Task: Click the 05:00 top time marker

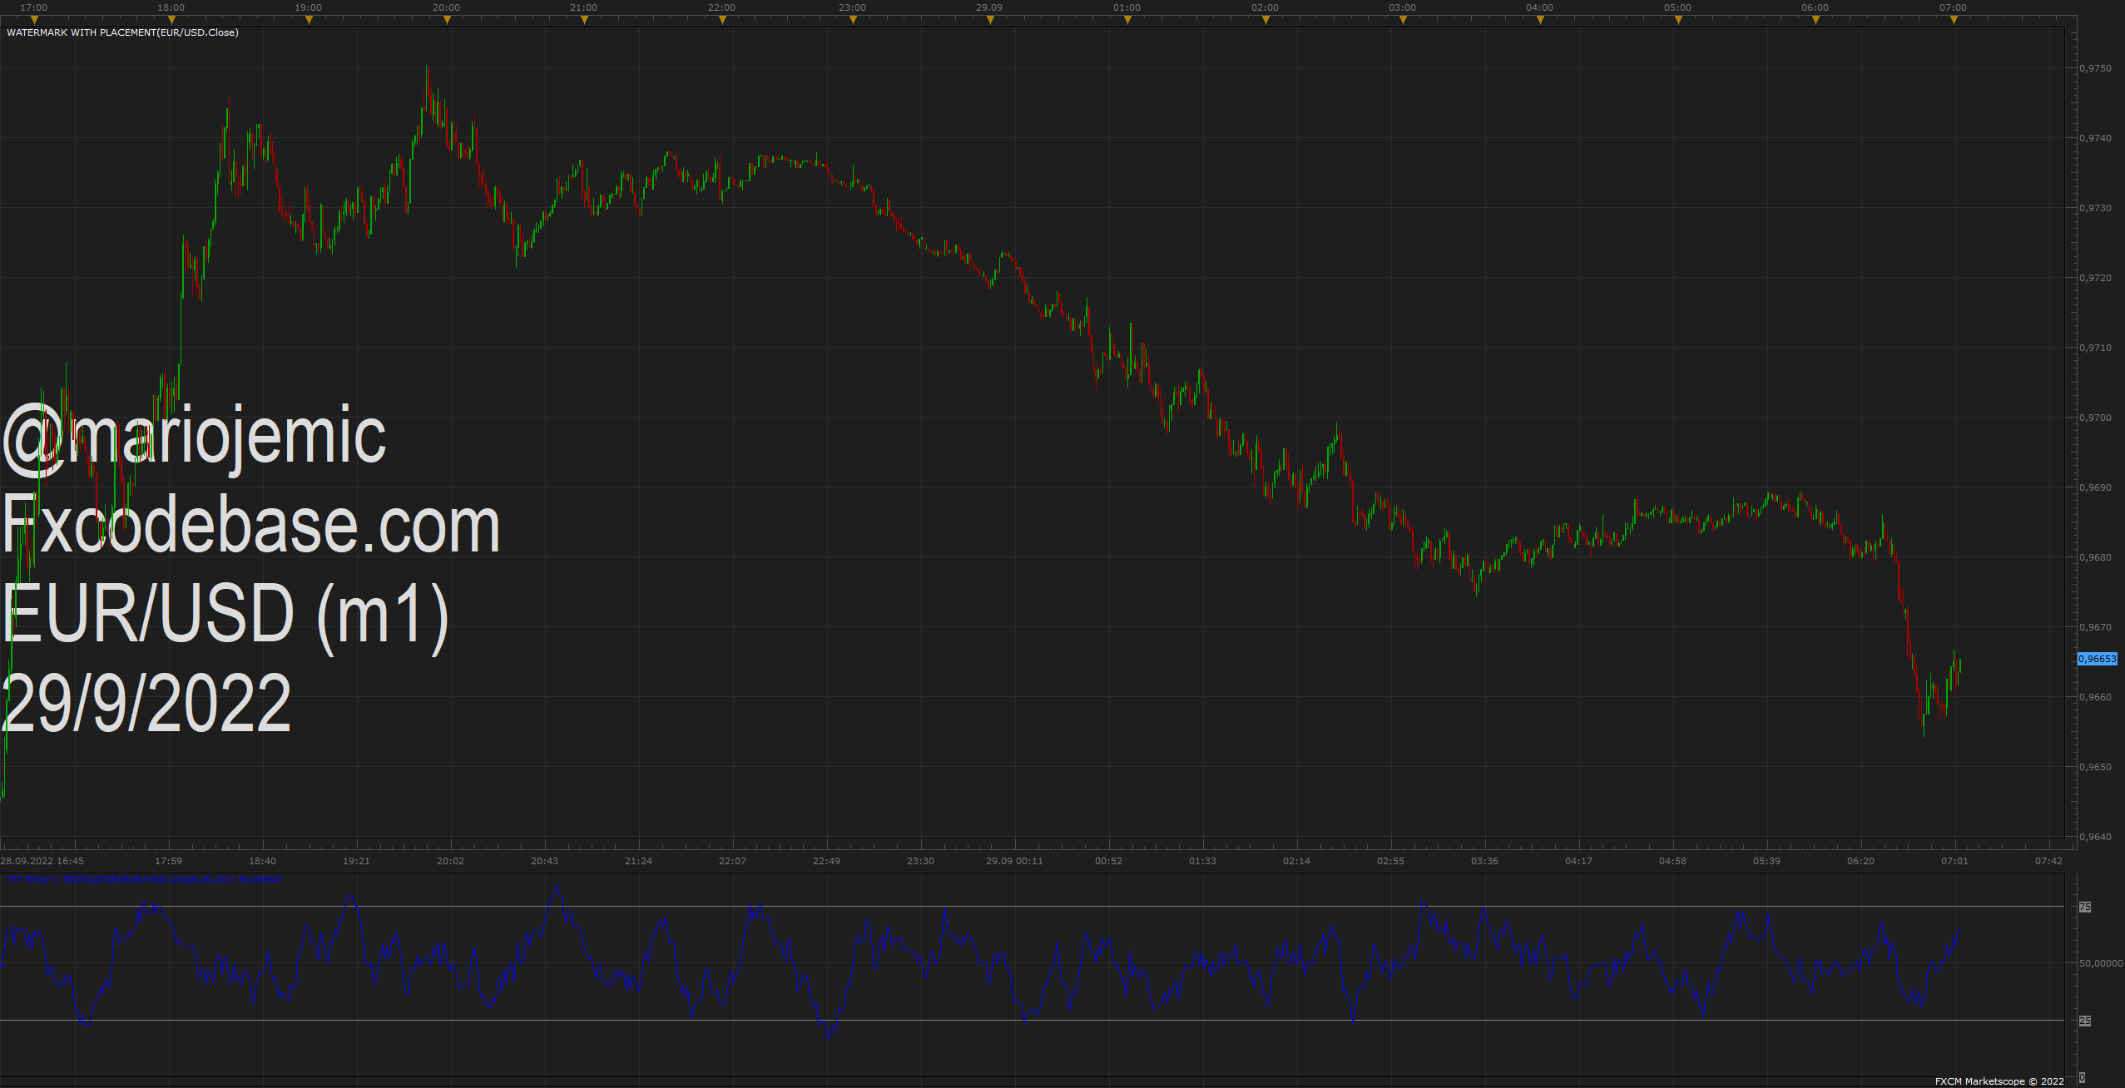Action: click(1678, 20)
